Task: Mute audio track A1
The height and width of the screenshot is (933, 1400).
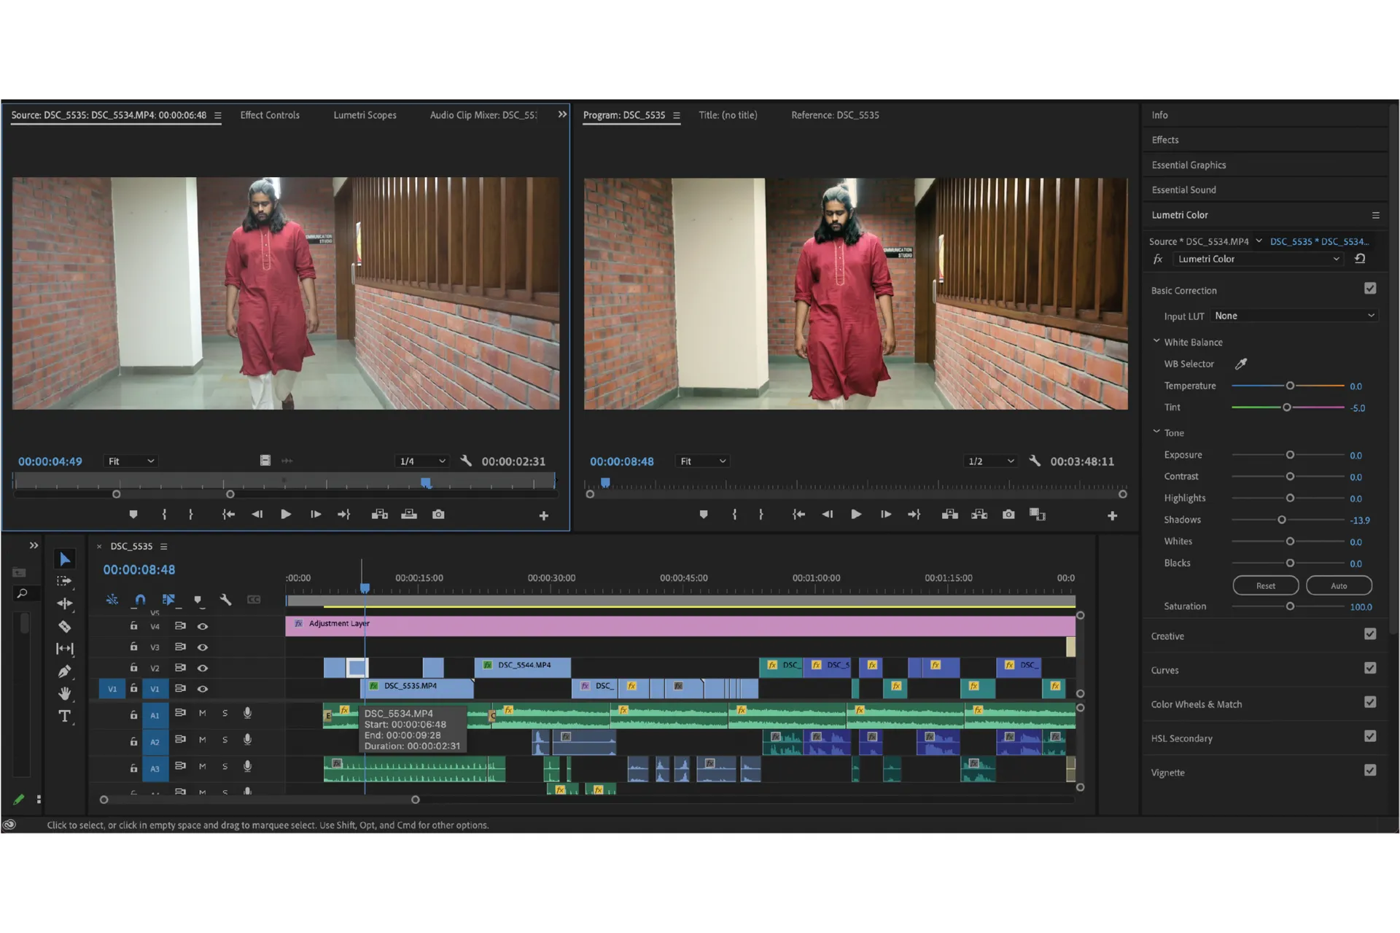Action: pyautogui.click(x=202, y=713)
